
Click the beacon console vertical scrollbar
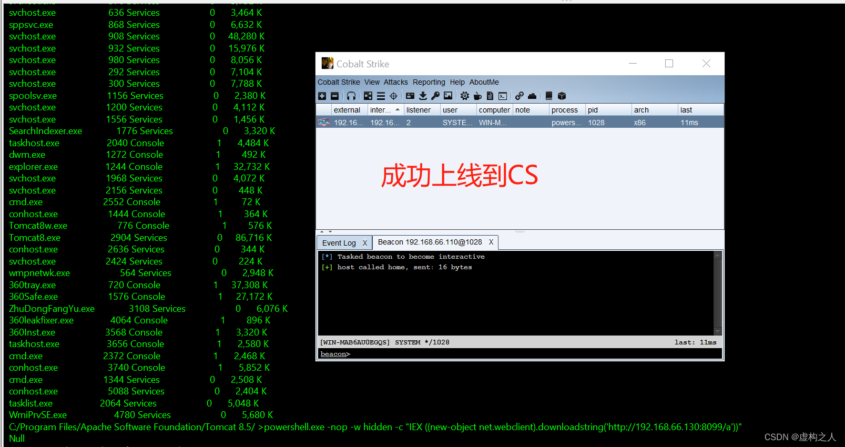[x=717, y=293]
